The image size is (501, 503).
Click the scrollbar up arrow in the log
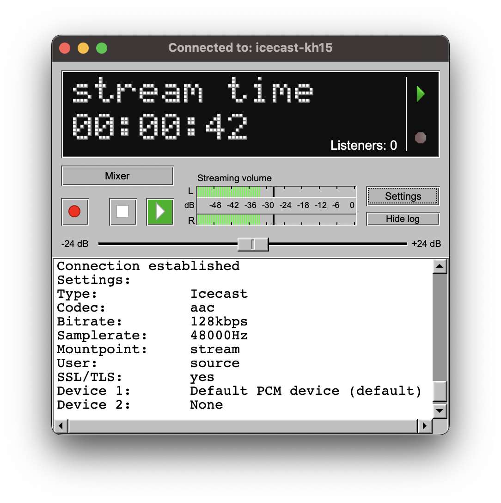coord(439,265)
